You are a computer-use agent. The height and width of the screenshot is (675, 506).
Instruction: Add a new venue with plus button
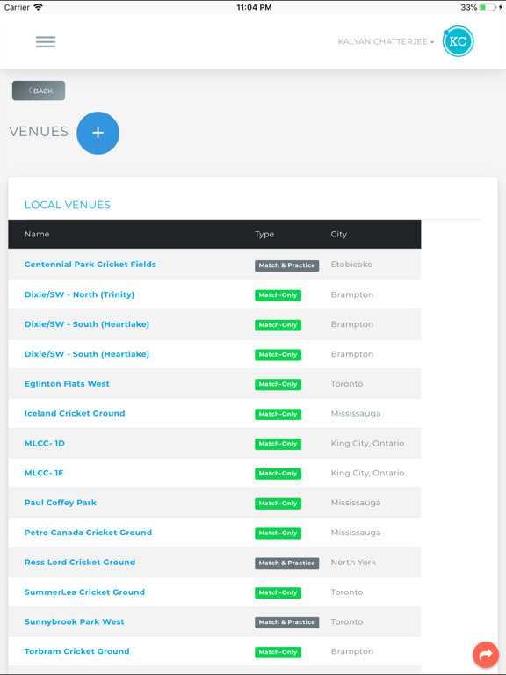tap(98, 133)
